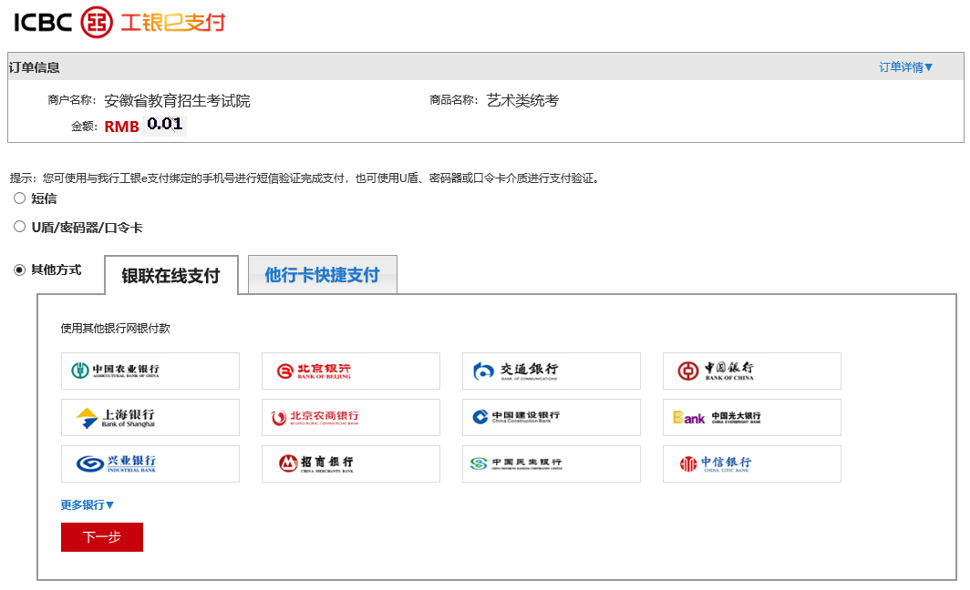Select the Bank of China logo
Screen dimensions: 970x590
point(751,371)
